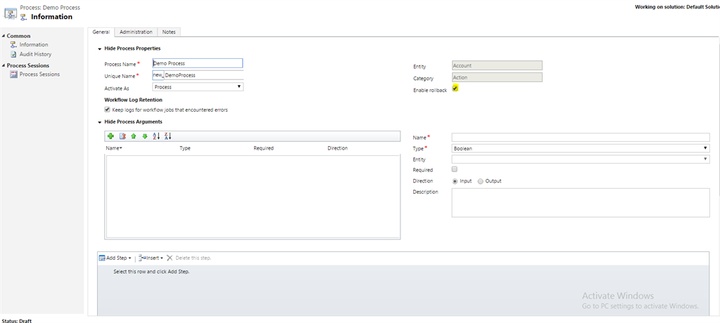The image size is (720, 323).
Task: Open Audit History in the sidebar
Action: 35,54
